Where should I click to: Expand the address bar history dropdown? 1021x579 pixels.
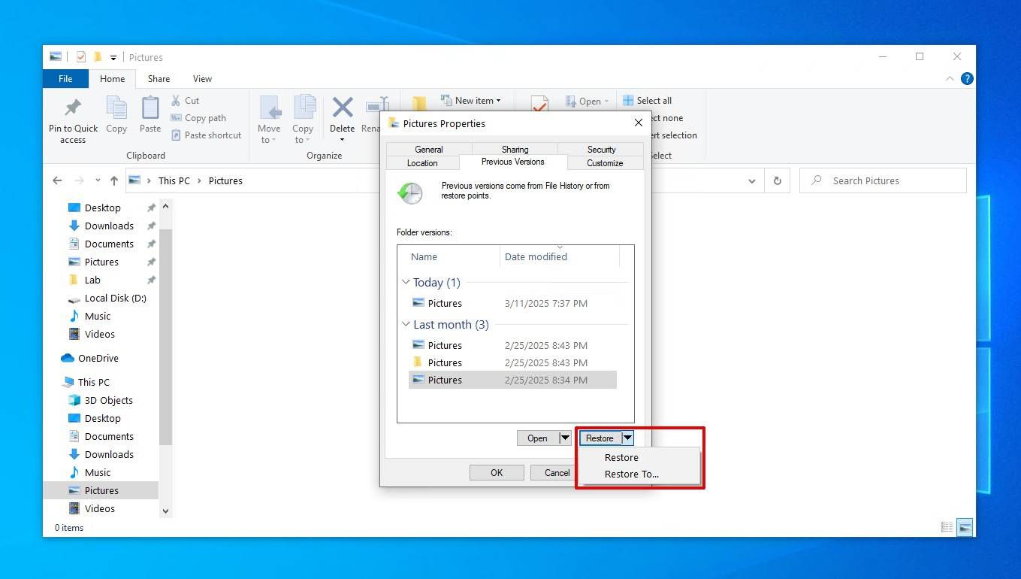coord(752,180)
